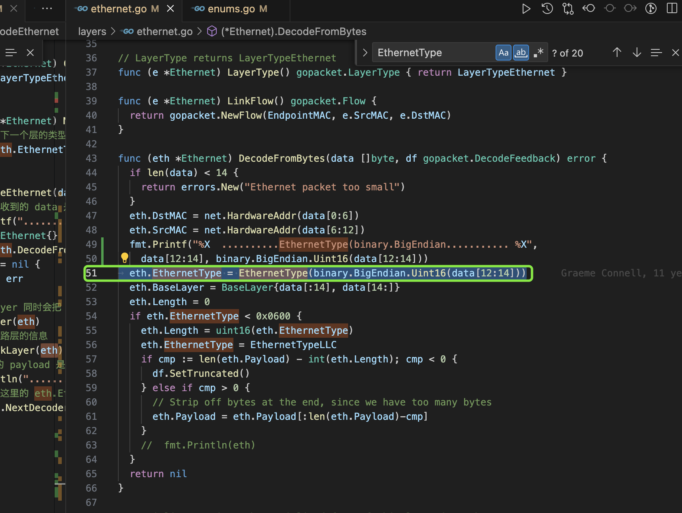
Task: Open changes compare icon in toolbar
Action: click(x=568, y=8)
